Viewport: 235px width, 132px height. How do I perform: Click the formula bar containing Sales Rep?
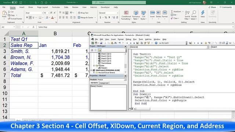(x=135, y=27)
